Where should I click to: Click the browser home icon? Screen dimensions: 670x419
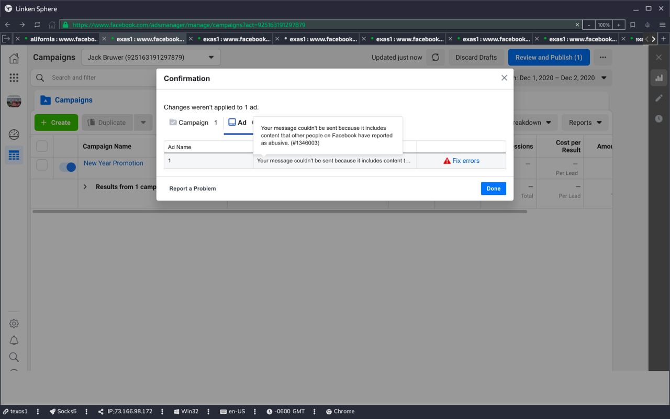pos(52,25)
